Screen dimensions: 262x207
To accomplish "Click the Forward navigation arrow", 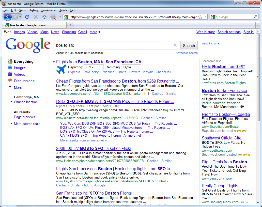I will click(x=15, y=17).
